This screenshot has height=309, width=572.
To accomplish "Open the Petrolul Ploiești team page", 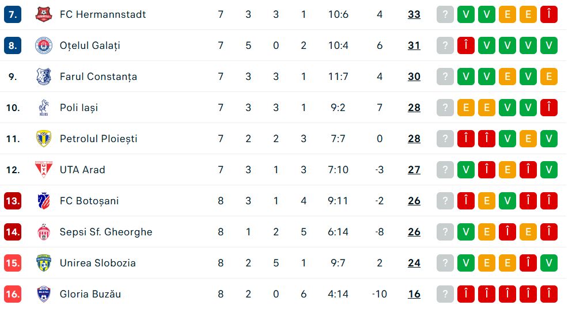I will coord(99,139).
